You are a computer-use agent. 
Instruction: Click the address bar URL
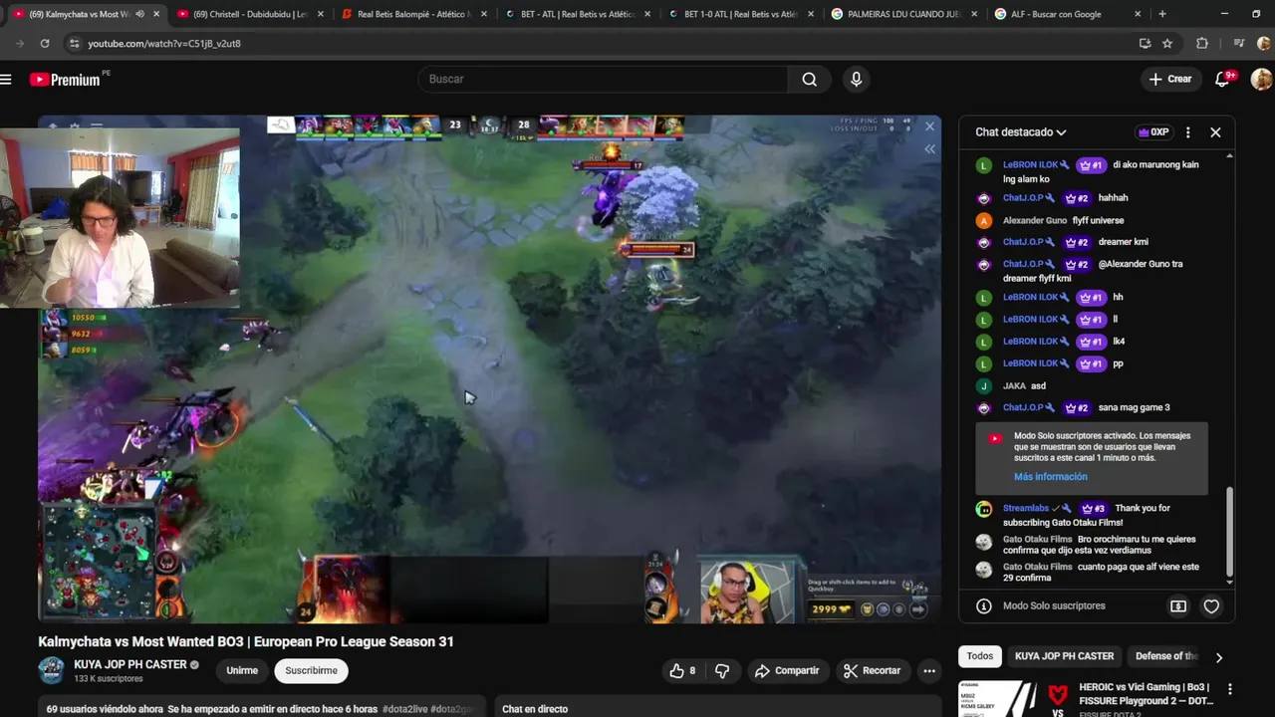[164, 44]
